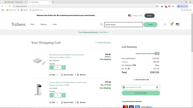This screenshot has height=108, width=193.
Task: Open the tab search dropdown arrow
Action: [2, 2]
